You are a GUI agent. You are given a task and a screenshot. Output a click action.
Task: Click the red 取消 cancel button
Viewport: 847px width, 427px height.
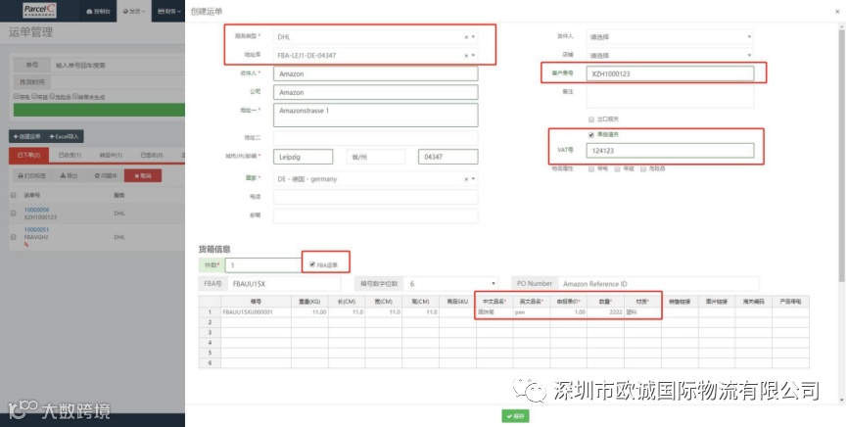click(x=143, y=175)
